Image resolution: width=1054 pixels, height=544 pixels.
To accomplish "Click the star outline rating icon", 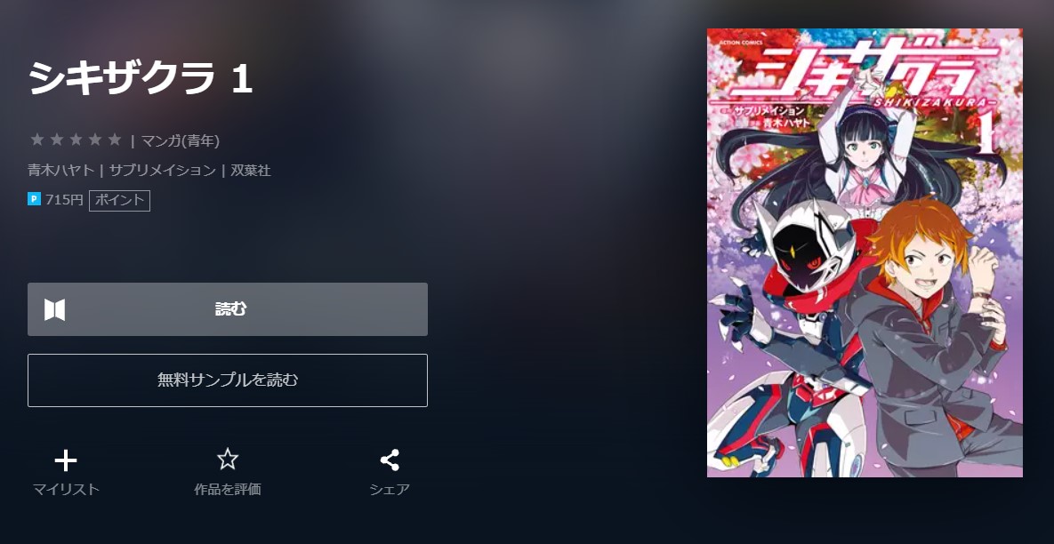I will pyautogui.click(x=228, y=460).
